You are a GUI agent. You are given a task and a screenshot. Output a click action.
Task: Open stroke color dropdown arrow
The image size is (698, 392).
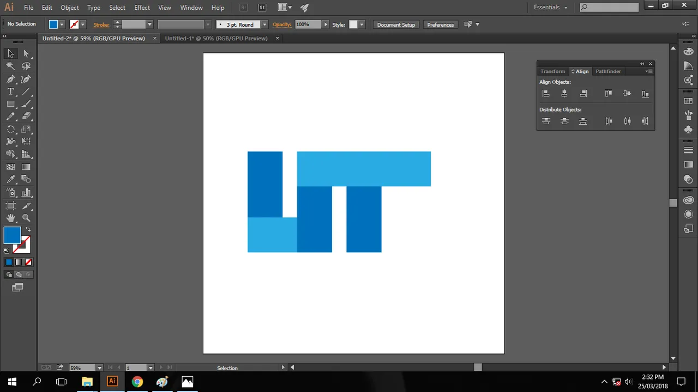[82, 24]
